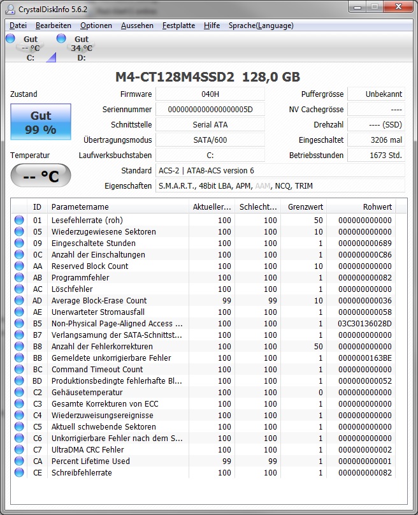418x515 pixels.
Task: Open the Datei menu
Action: pos(18,25)
